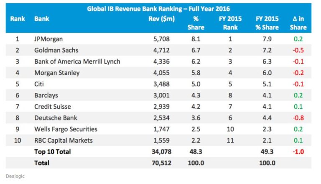Viewport: 321px width, 184px height.
Task: Click JPMorgan's green 0.2 share change
Action: click(298, 40)
